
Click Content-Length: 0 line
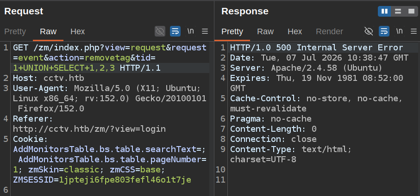point(274,129)
